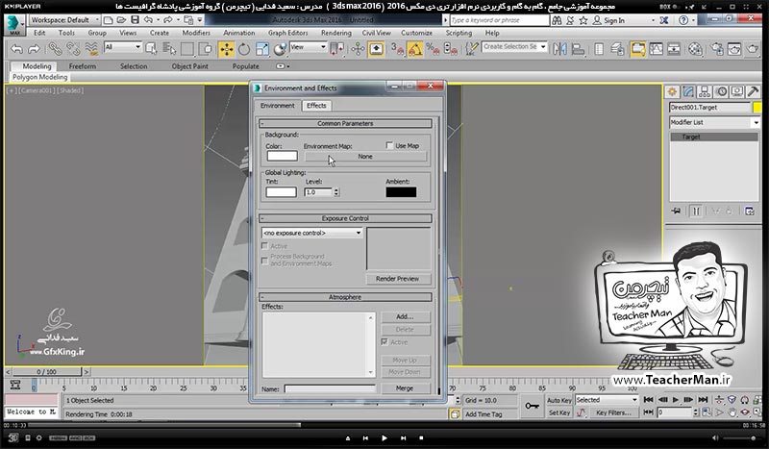The image size is (769, 449).
Task: Click the Key Filters... button
Action: (613, 413)
